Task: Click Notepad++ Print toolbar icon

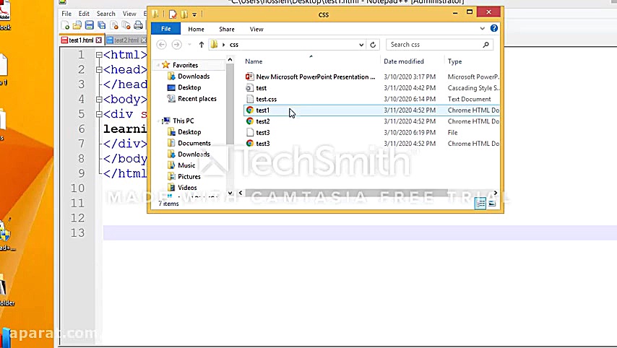Action: (138, 25)
